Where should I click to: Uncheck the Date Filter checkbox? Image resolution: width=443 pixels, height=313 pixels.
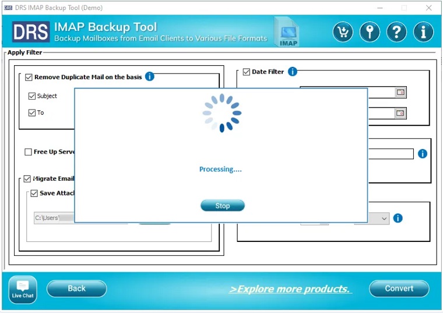coord(247,72)
